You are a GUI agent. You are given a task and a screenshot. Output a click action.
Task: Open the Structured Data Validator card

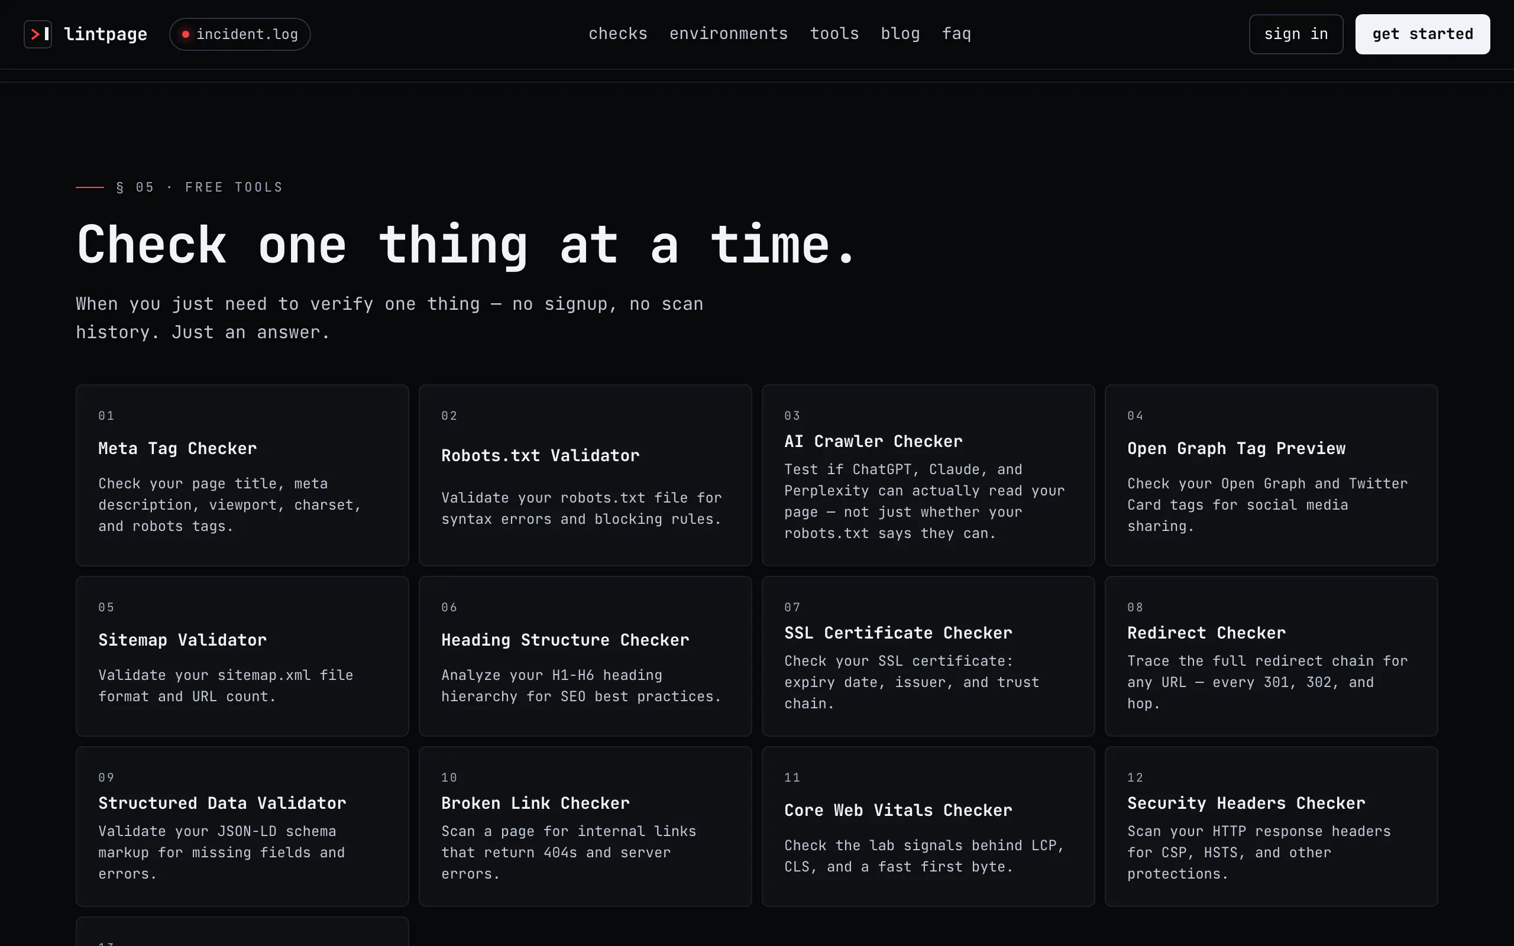[x=242, y=826]
